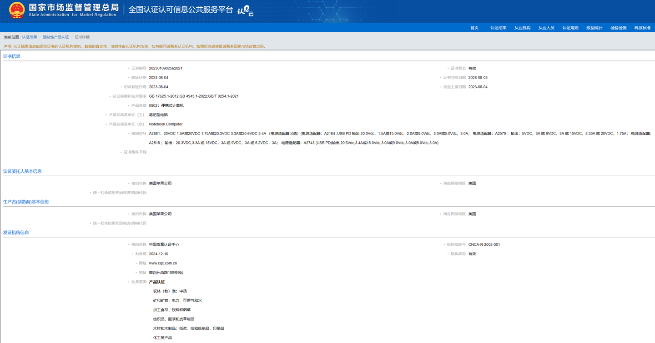
Task: Click the 证书到期日期 value 2028-08-03
Action: point(478,78)
